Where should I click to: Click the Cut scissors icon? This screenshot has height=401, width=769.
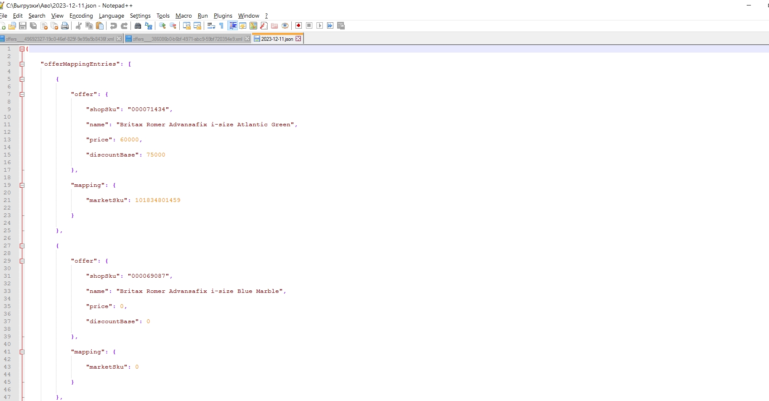point(79,26)
